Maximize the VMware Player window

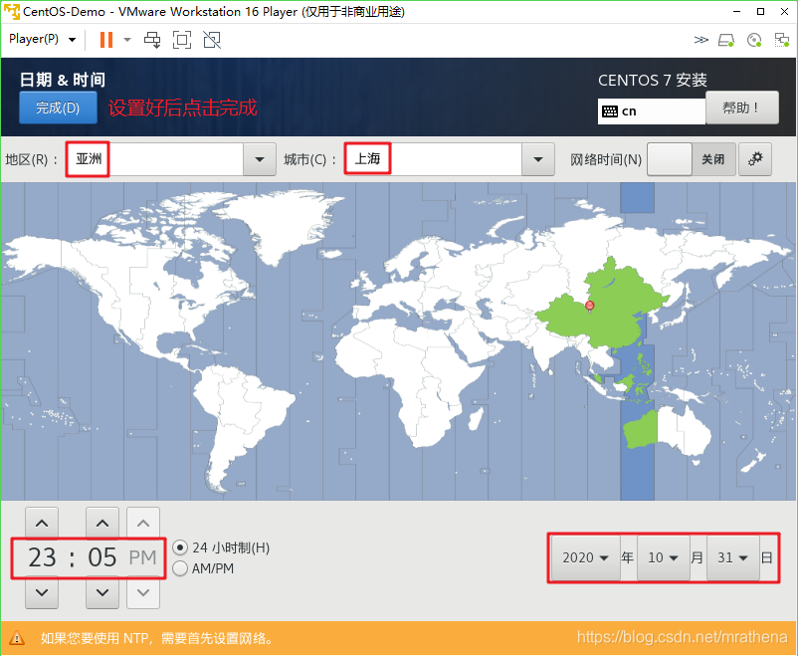(761, 11)
